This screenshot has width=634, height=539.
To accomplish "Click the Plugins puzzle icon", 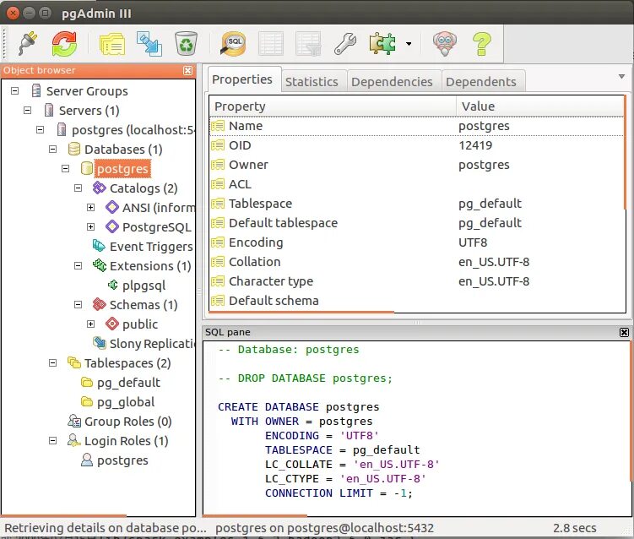I will tap(382, 44).
